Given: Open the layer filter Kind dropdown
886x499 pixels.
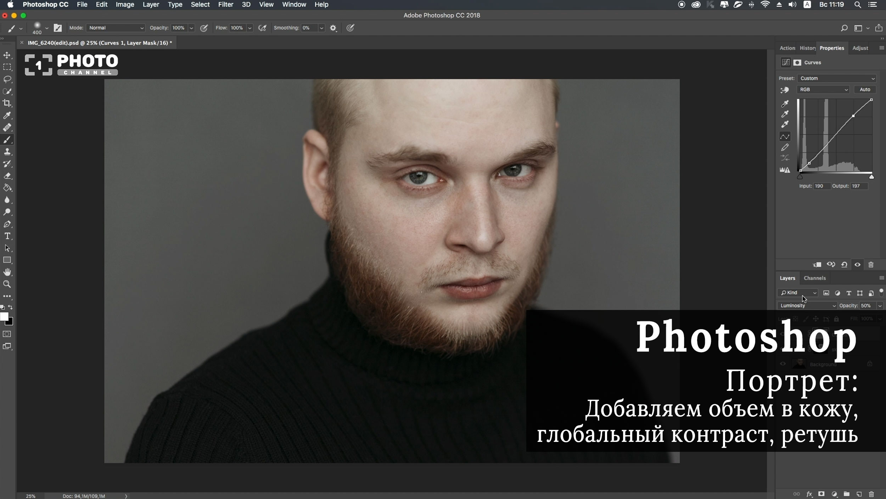Looking at the screenshot, I should (798, 293).
